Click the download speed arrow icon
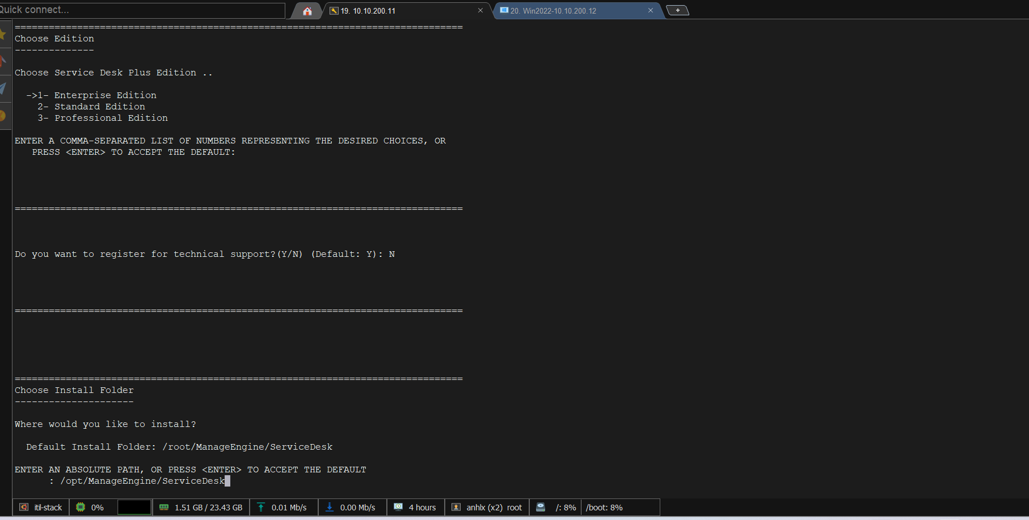This screenshot has width=1029, height=520. pyautogui.click(x=330, y=508)
